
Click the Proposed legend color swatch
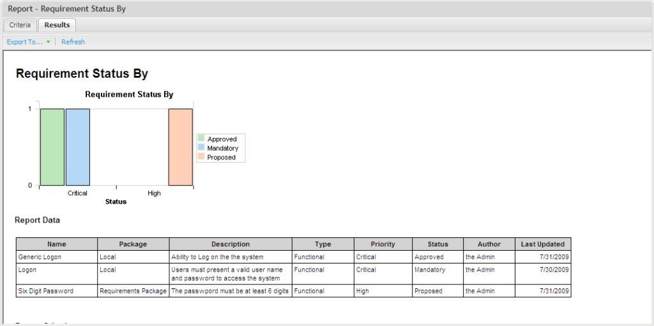point(201,157)
